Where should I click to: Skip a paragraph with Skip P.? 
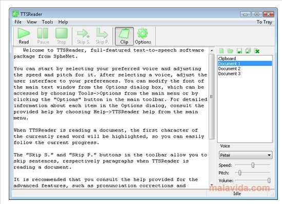pyautogui.click(x=102, y=36)
